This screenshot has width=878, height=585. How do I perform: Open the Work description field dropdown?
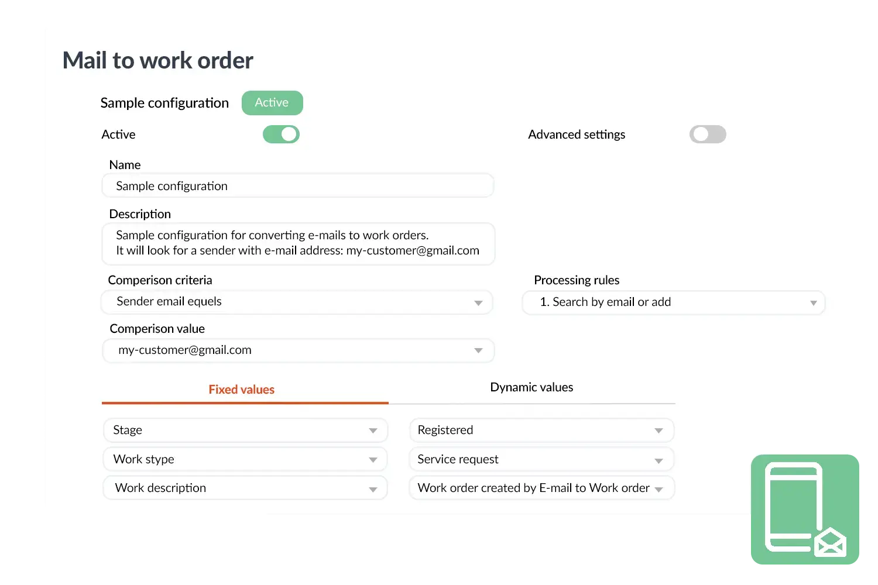(245, 488)
